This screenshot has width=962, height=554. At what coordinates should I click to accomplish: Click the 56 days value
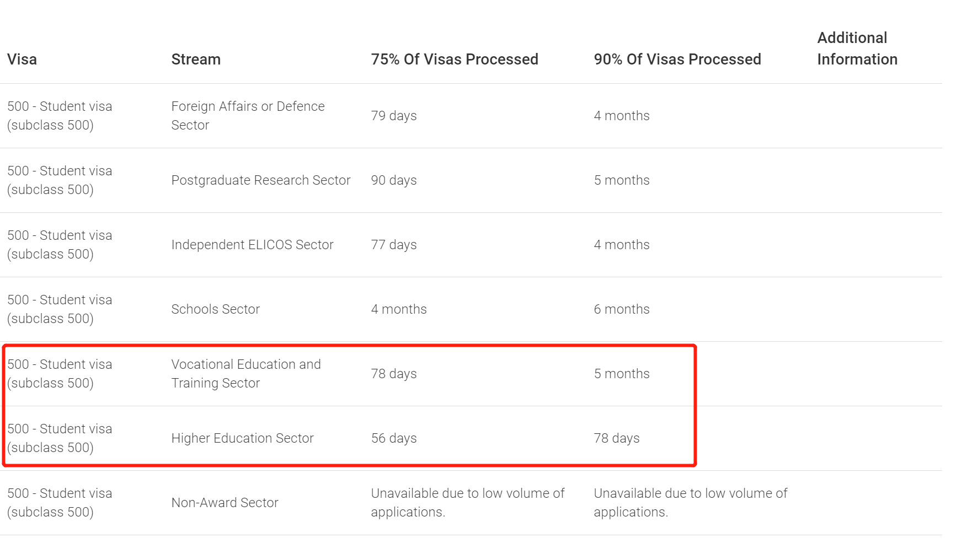click(394, 438)
